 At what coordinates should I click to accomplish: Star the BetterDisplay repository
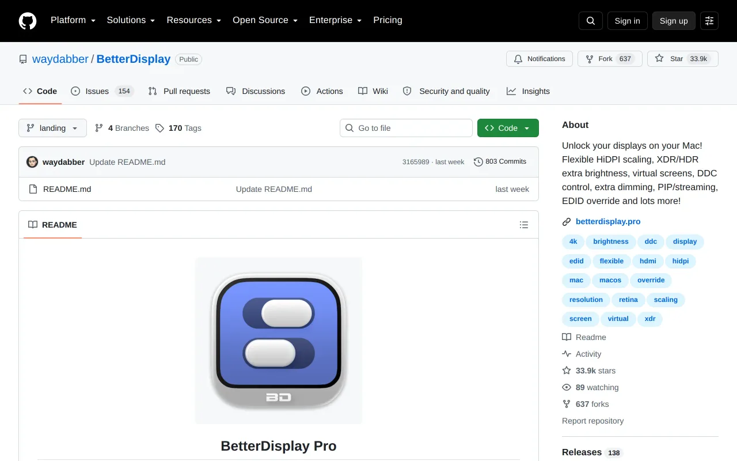click(683, 59)
